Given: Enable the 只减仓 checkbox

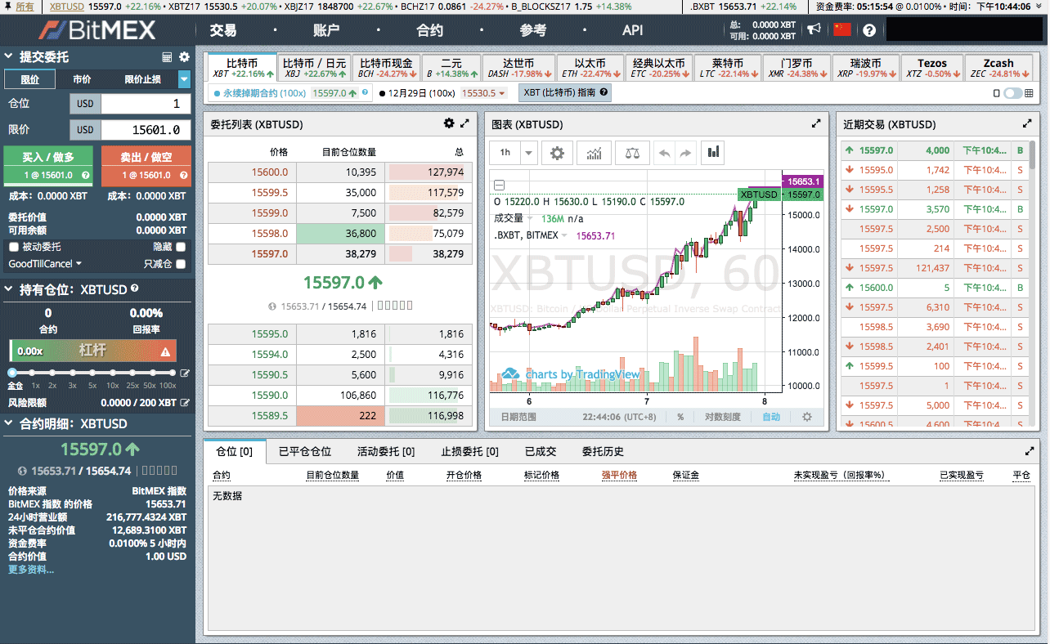Looking at the screenshot, I should (181, 264).
